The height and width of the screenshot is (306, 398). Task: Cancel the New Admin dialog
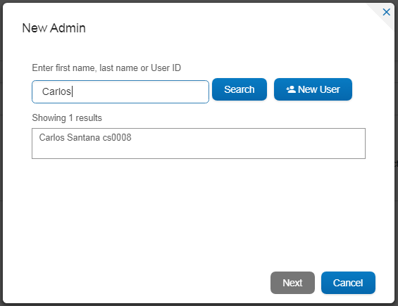pos(348,283)
